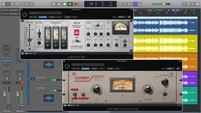The image size is (201, 113).
Task: Adjust the EMT 140 input filter fader
Action: pyautogui.click(x=30, y=40)
